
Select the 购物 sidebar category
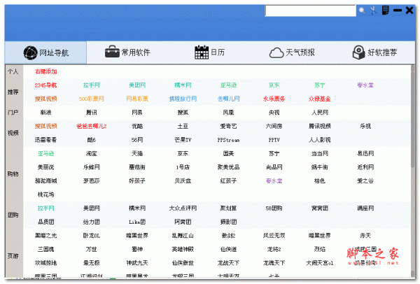13,174
